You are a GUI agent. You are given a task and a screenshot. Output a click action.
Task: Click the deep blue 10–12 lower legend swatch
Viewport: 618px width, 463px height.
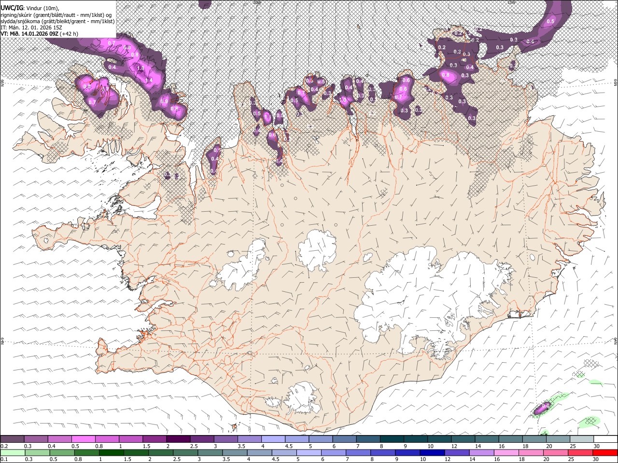pyautogui.click(x=433, y=452)
